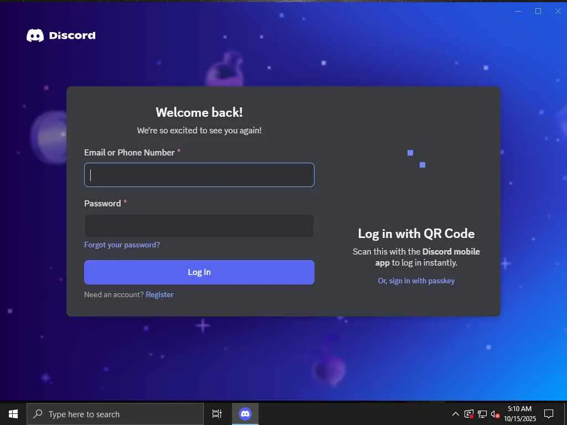
Task: Click the network tray icon
Action: point(482,414)
